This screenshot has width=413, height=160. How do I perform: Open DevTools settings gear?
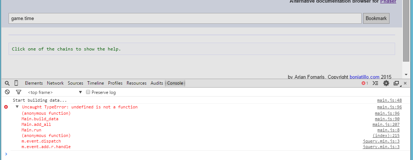click(x=386, y=83)
